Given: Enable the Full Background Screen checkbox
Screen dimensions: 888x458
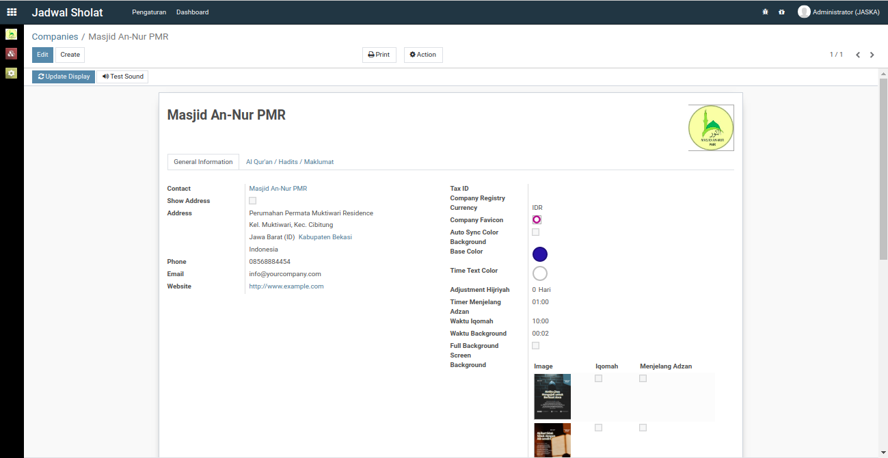Looking at the screenshot, I should coord(535,346).
